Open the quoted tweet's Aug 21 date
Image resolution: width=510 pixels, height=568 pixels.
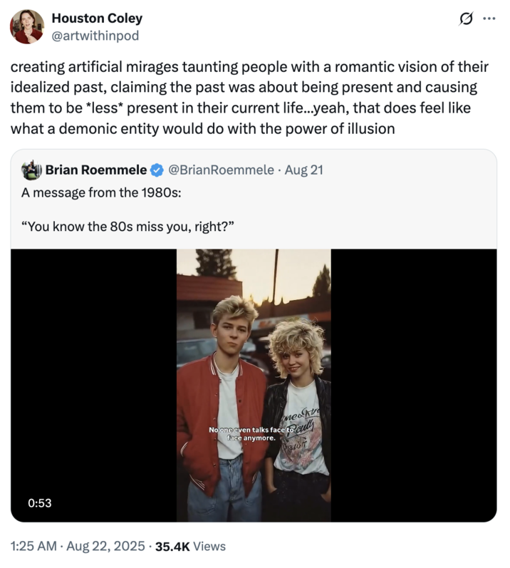pos(303,170)
